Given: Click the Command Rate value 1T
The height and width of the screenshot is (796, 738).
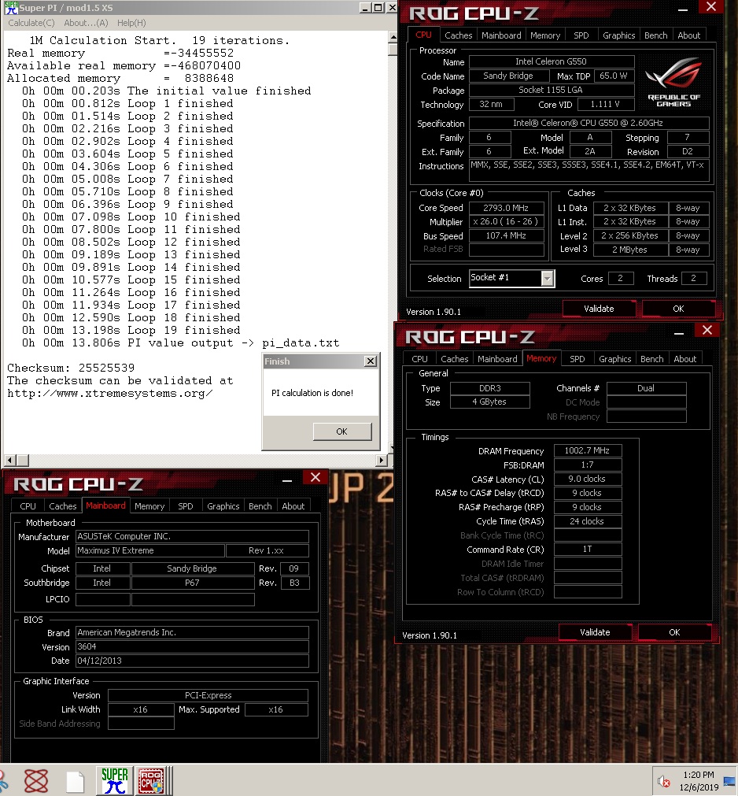Looking at the screenshot, I should point(588,550).
